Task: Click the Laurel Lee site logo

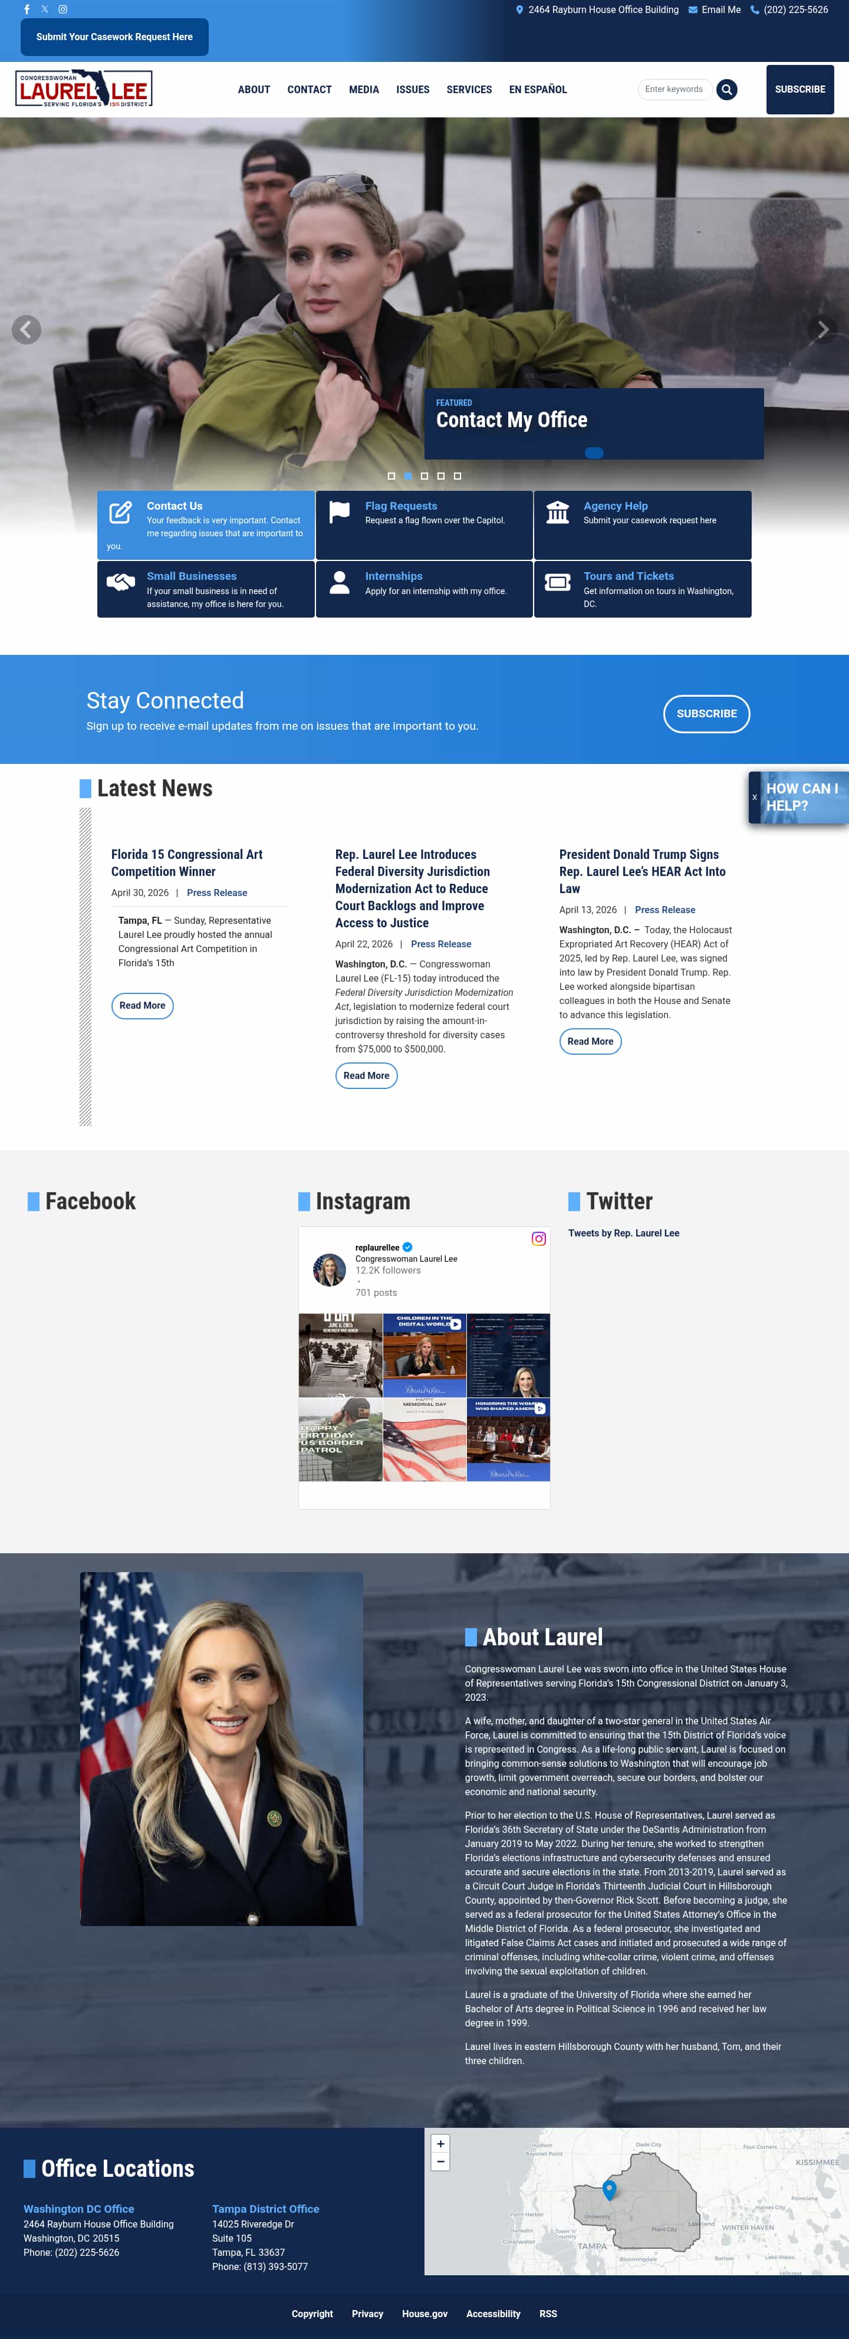Action: 84,89
